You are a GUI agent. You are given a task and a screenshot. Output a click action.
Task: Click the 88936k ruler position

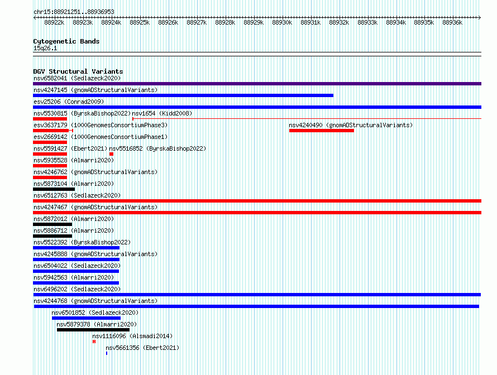coord(452,22)
